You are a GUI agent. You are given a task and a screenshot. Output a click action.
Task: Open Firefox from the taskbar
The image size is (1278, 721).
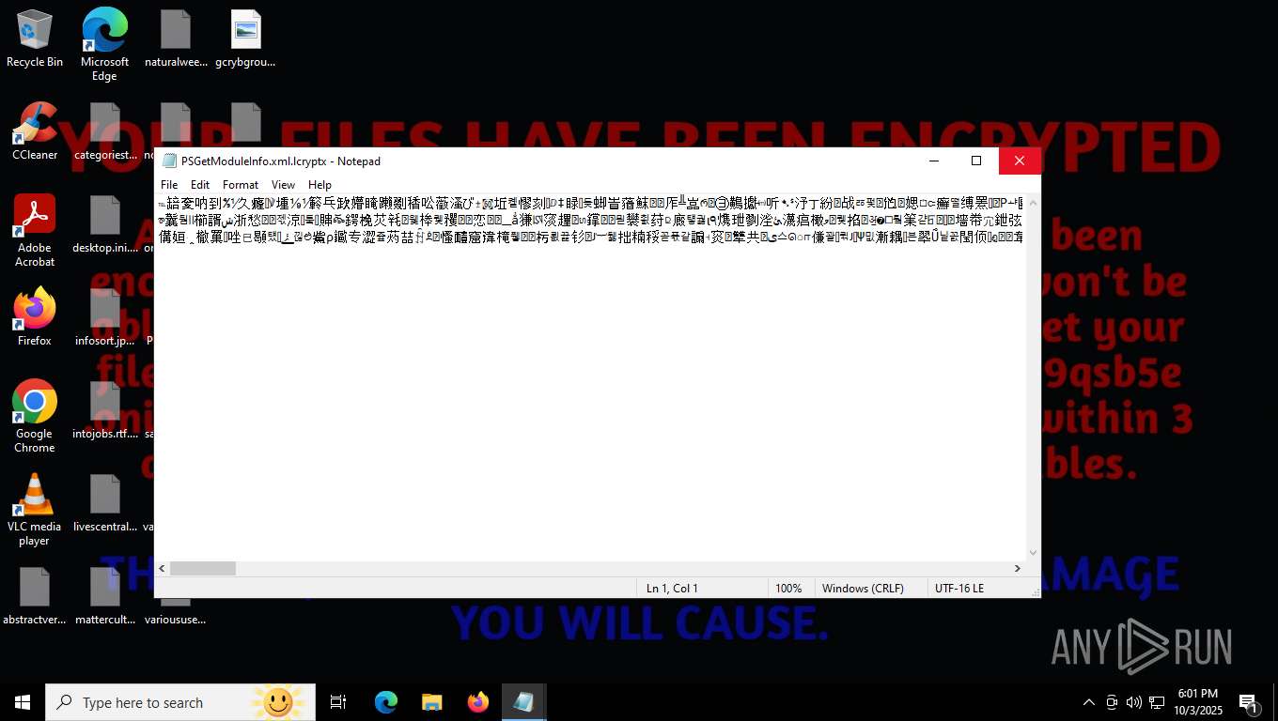coord(478,702)
